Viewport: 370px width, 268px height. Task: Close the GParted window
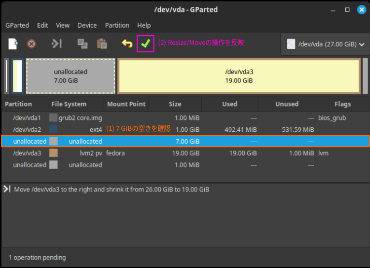362,10
